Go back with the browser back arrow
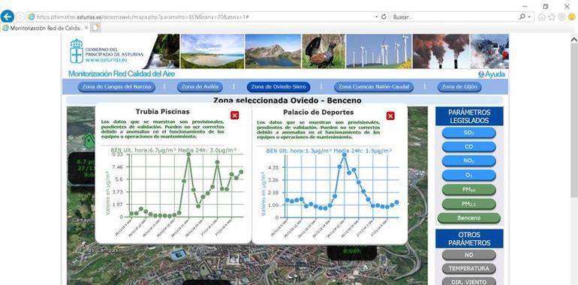This screenshot has width=578, height=285. 7,16
